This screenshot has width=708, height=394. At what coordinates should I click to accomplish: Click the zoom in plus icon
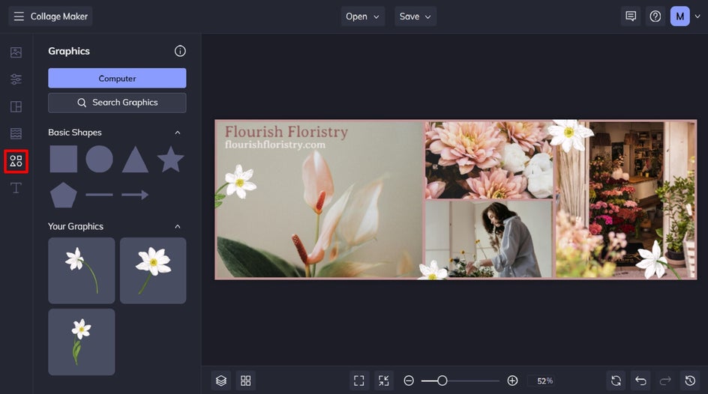pyautogui.click(x=512, y=381)
